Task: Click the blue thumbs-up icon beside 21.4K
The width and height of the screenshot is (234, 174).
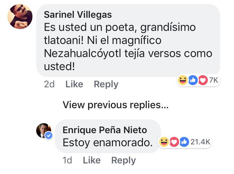Action: (184, 142)
